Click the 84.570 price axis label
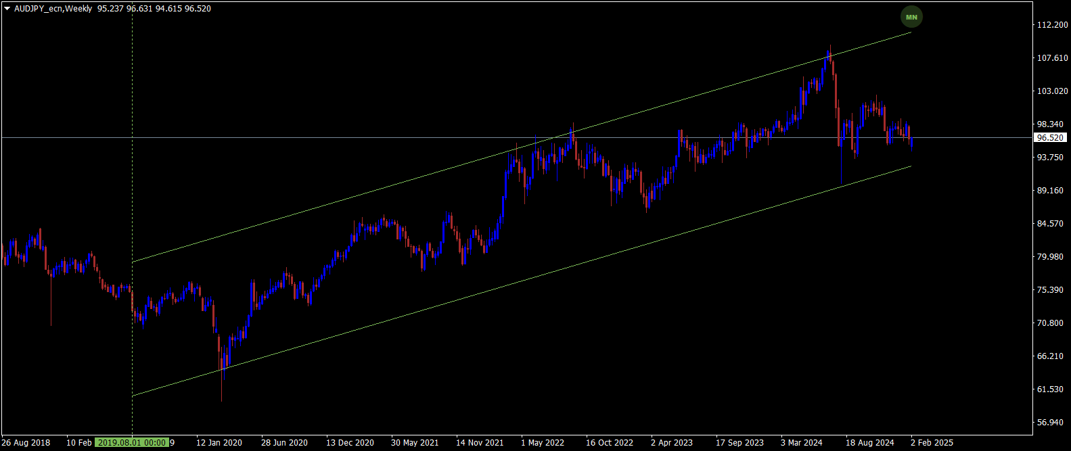Screen dimensions: 1071x451 point(1051,224)
